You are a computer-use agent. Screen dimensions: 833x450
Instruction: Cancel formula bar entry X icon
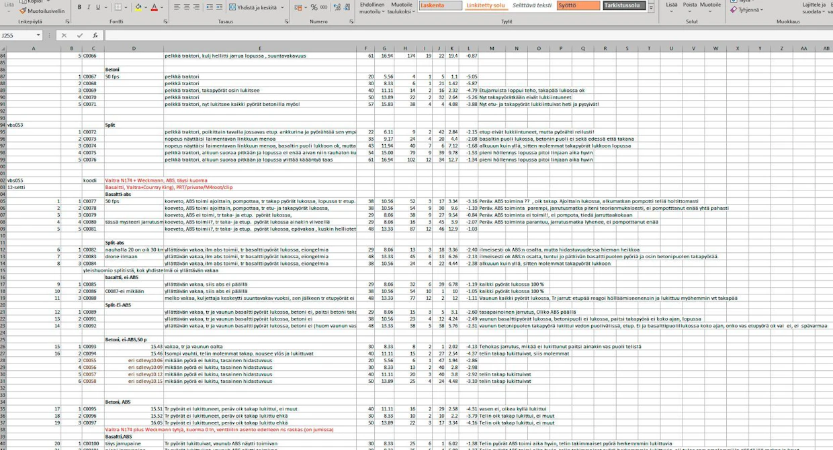tap(64, 36)
